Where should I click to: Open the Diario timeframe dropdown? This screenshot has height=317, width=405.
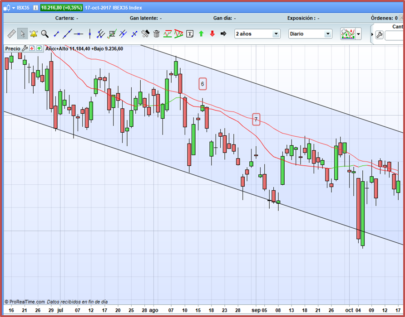tap(310, 34)
